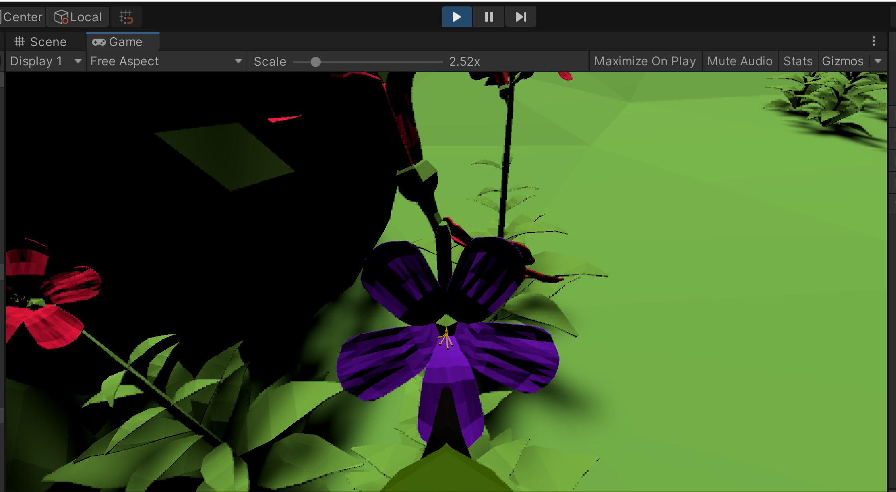This screenshot has width=896, height=492.
Task: Open the Game view options menu (three dots)
Action: click(874, 40)
